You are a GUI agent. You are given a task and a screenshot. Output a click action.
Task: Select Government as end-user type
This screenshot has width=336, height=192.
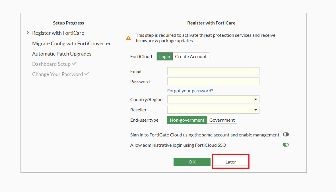[222, 120]
